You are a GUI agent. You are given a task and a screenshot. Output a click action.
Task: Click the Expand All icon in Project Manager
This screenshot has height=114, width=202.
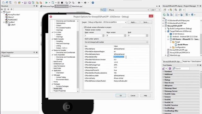coord(168,15)
